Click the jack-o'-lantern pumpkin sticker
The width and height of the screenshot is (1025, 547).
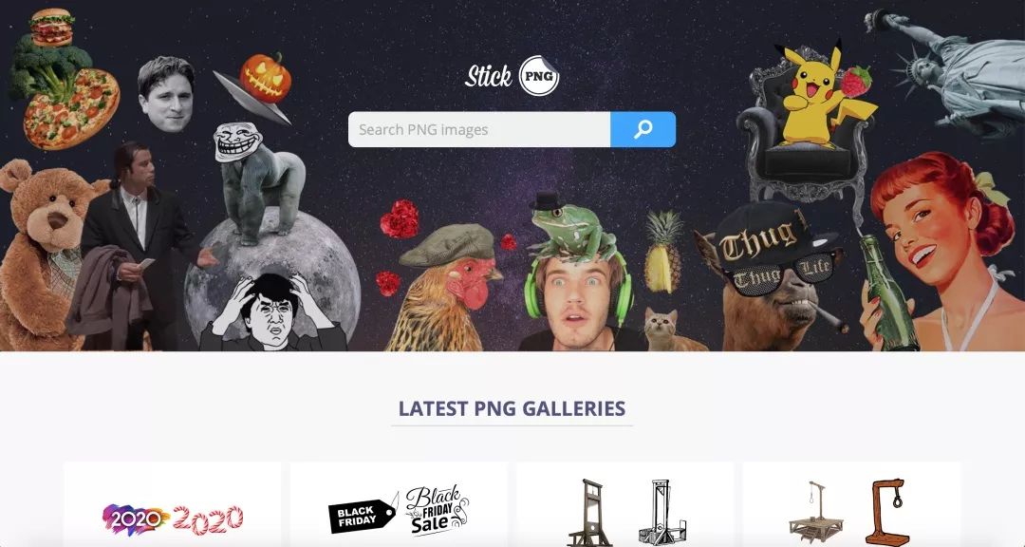(x=265, y=78)
